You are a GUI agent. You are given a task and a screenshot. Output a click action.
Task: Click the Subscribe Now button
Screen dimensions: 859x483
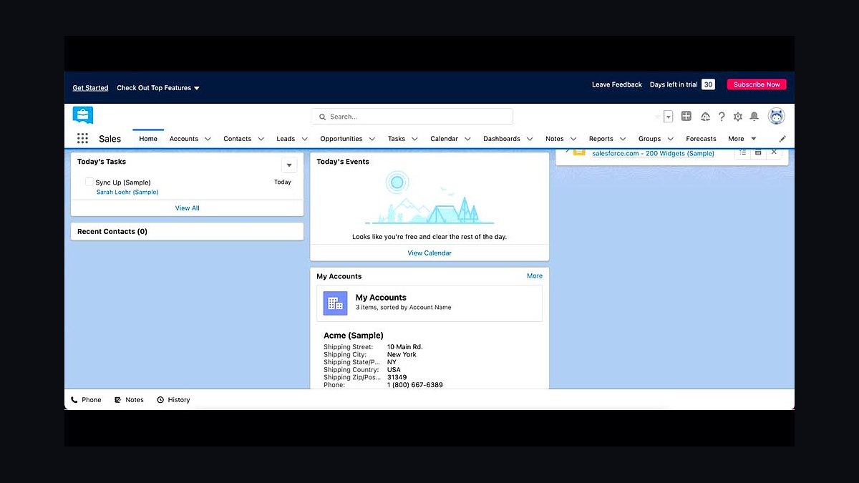pyautogui.click(x=757, y=84)
